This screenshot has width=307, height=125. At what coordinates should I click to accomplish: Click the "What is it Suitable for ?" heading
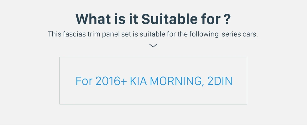click(x=153, y=19)
